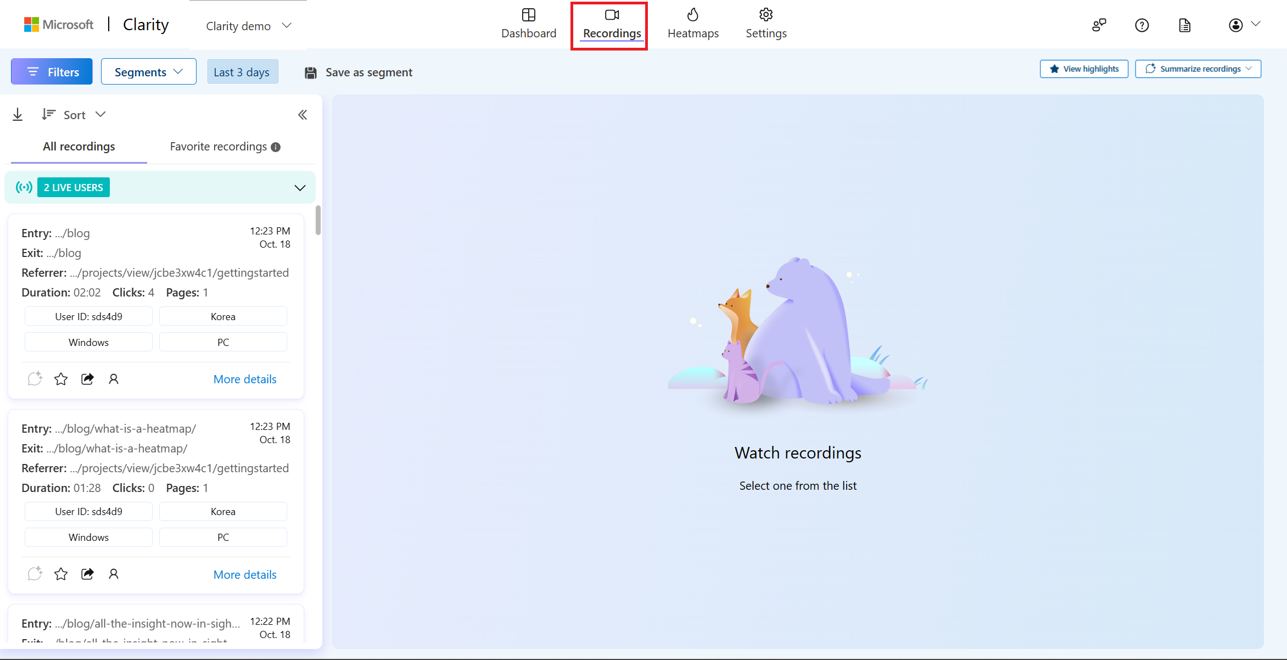Switch to the Favorite recordings tab
This screenshot has width=1287, height=660.
pos(219,146)
